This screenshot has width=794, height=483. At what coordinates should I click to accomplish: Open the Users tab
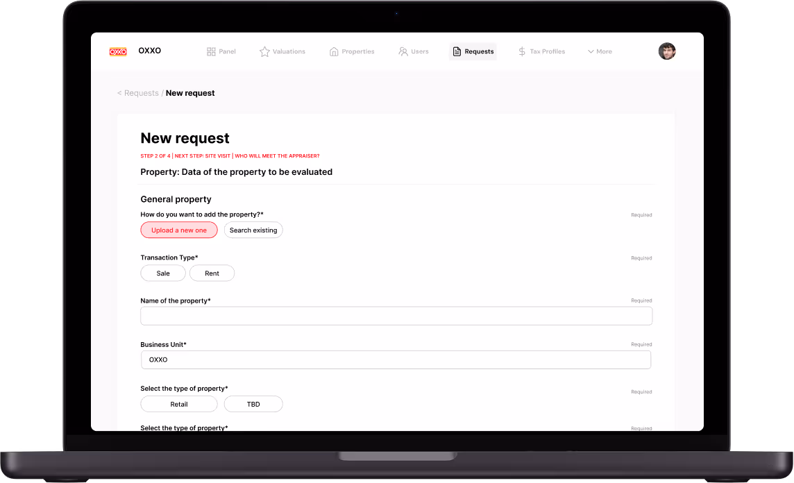[414, 51]
